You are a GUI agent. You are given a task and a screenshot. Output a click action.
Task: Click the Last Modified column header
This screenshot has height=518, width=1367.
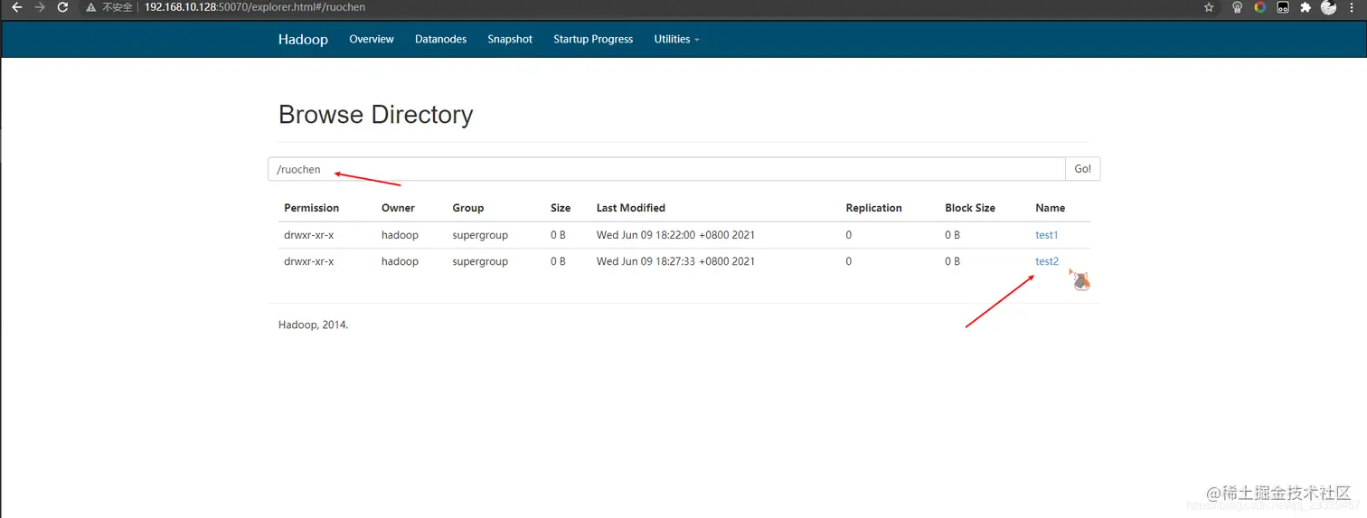tap(631, 208)
